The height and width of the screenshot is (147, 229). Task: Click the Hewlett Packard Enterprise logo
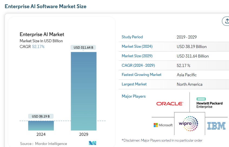click(x=210, y=103)
